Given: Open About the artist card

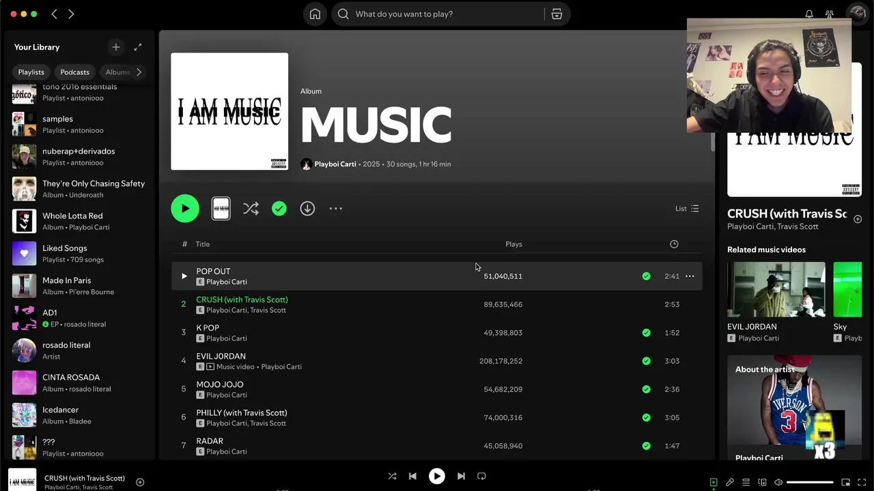Looking at the screenshot, I should click(x=794, y=407).
